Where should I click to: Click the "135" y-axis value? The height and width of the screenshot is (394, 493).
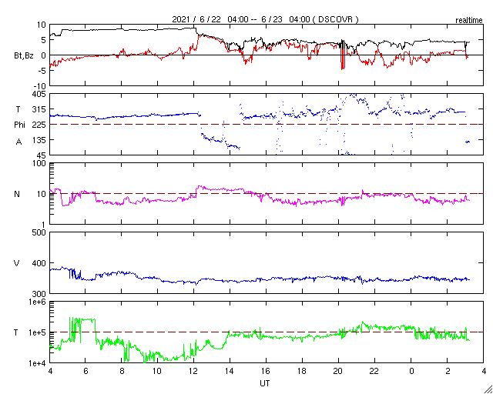tap(39, 140)
